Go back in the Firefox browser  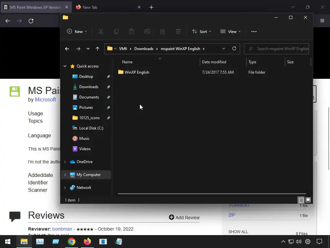(x=8, y=21)
